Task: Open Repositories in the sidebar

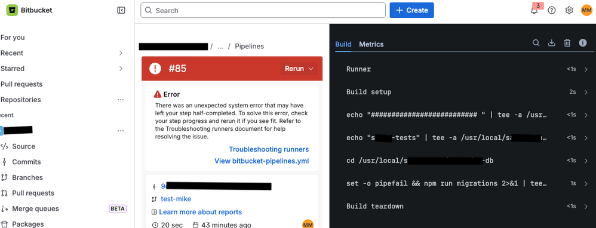Action: [20, 100]
